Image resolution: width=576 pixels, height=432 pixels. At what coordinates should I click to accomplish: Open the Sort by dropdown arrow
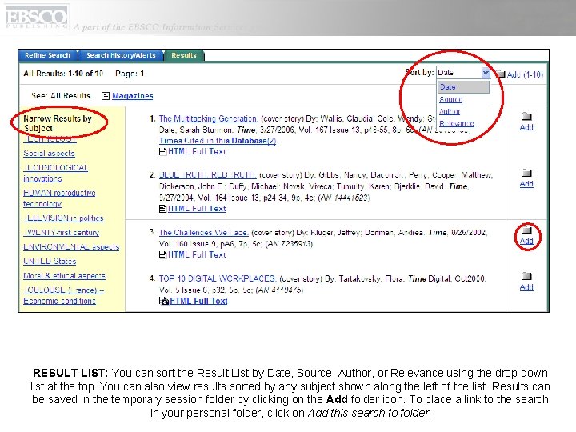click(486, 73)
